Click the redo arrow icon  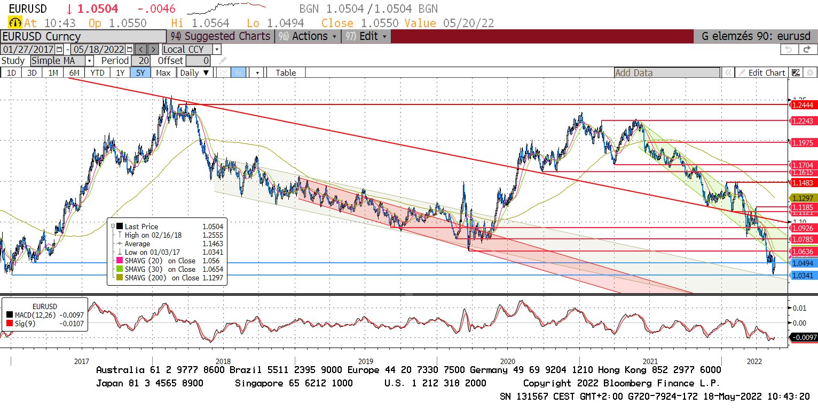tap(807, 49)
